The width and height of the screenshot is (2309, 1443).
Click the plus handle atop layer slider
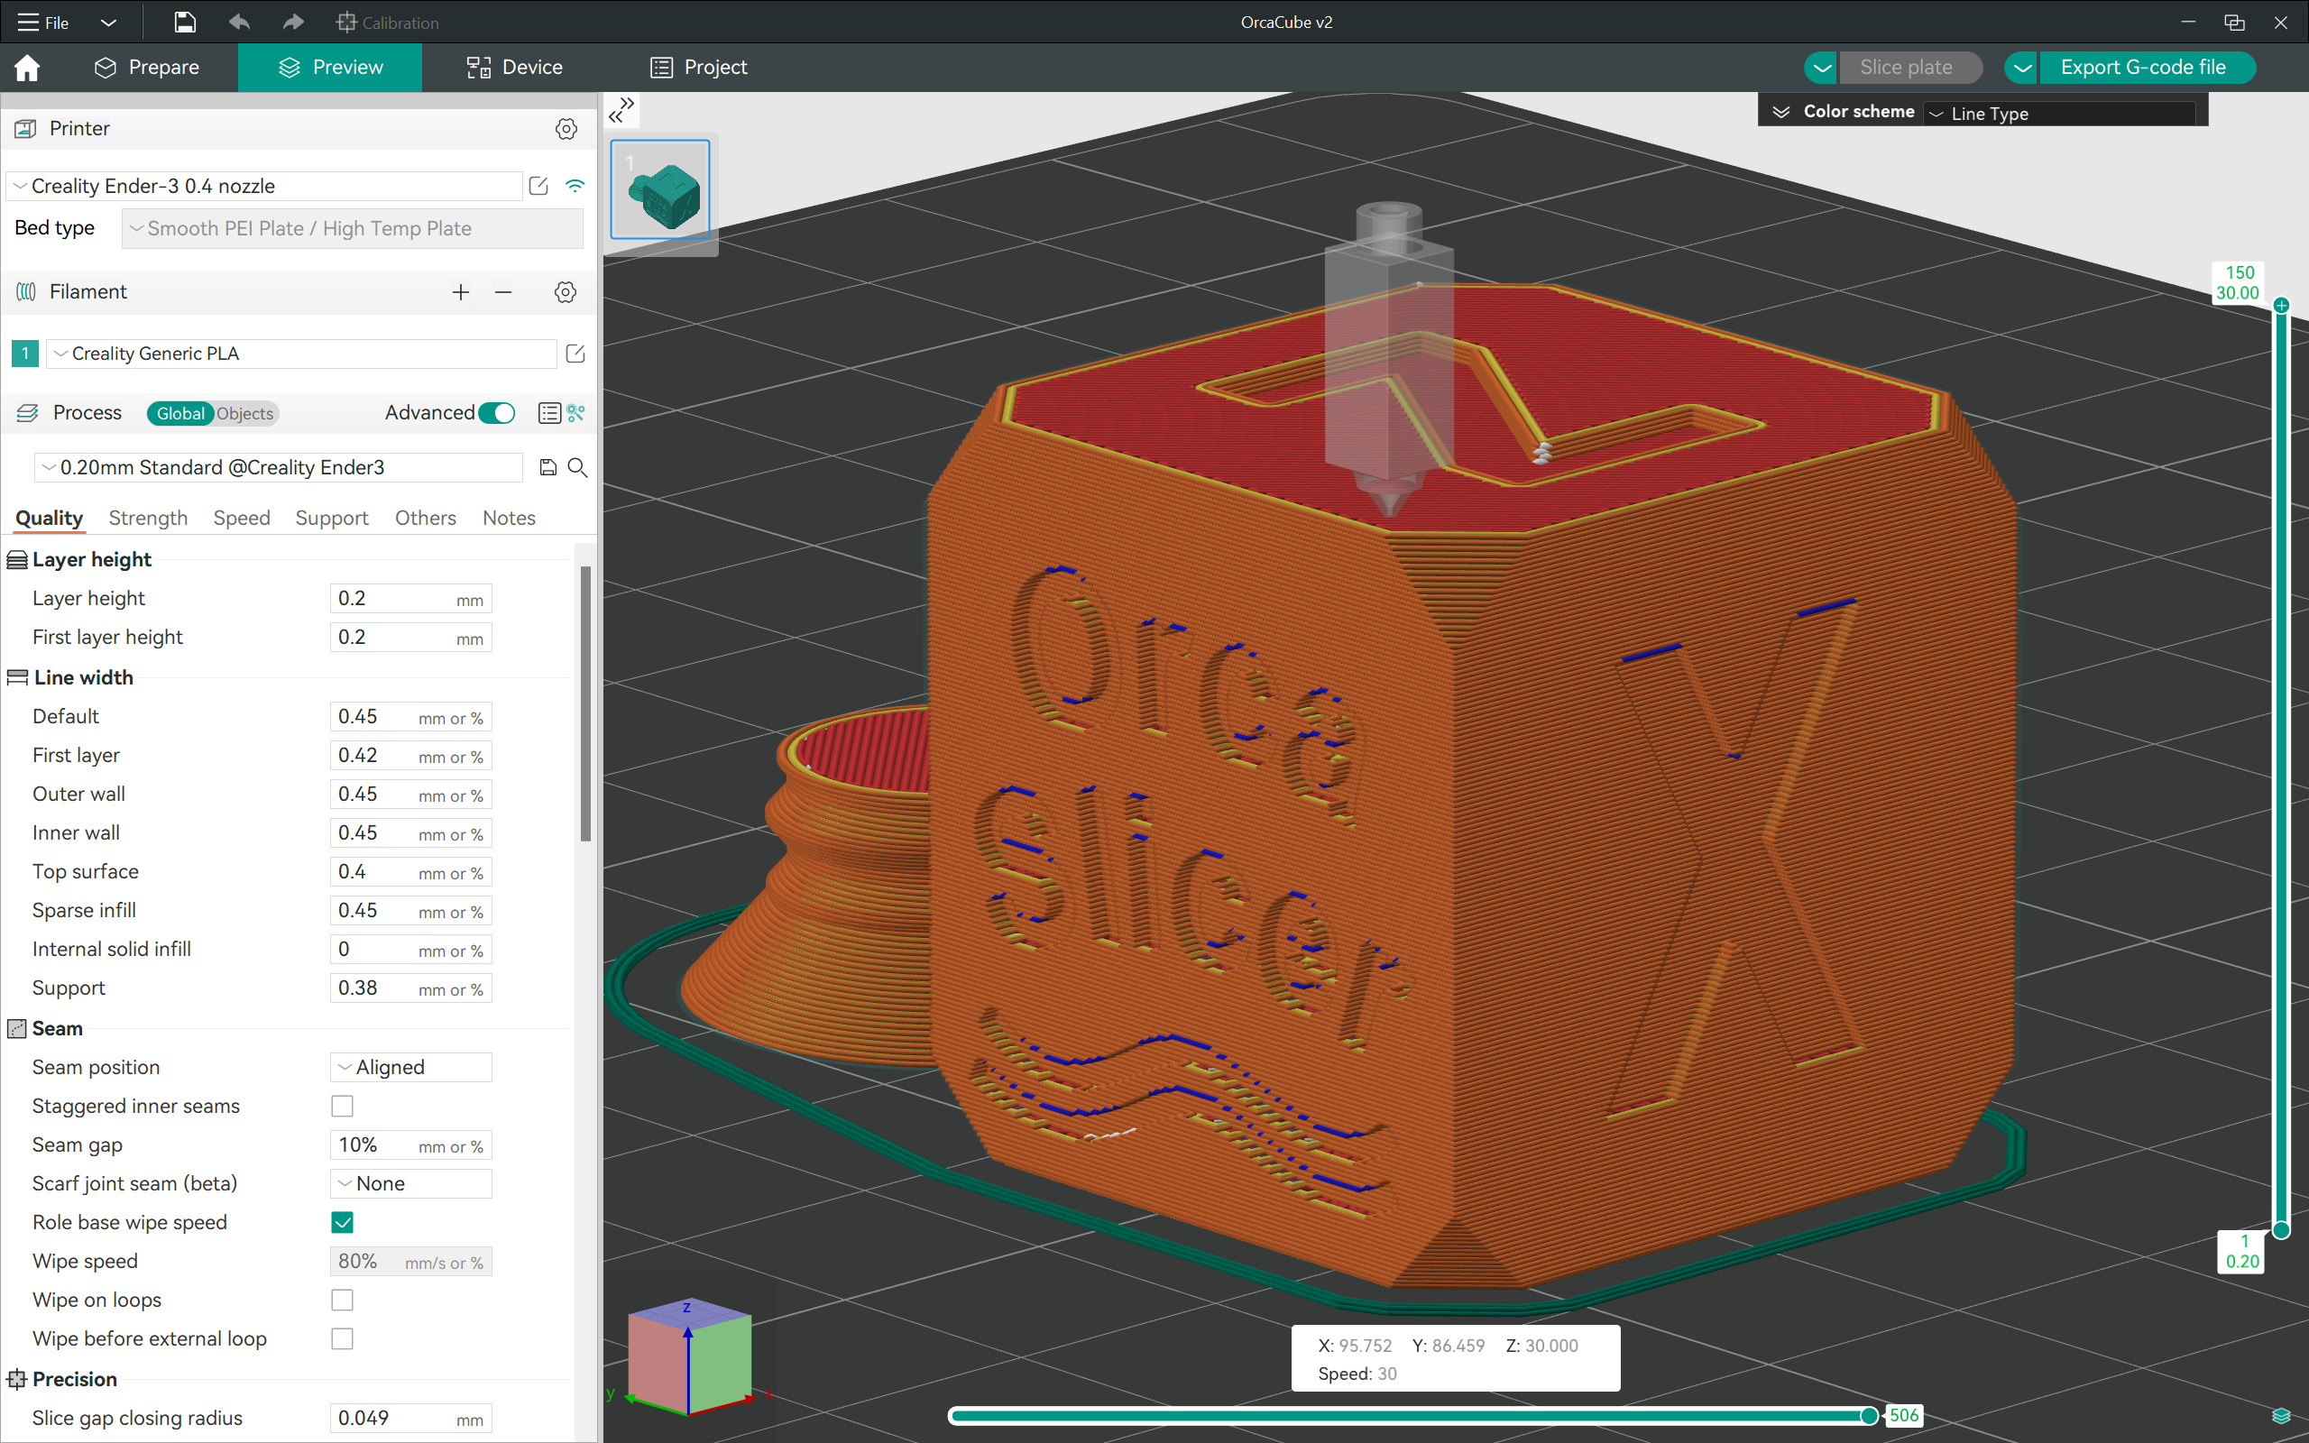click(2281, 306)
